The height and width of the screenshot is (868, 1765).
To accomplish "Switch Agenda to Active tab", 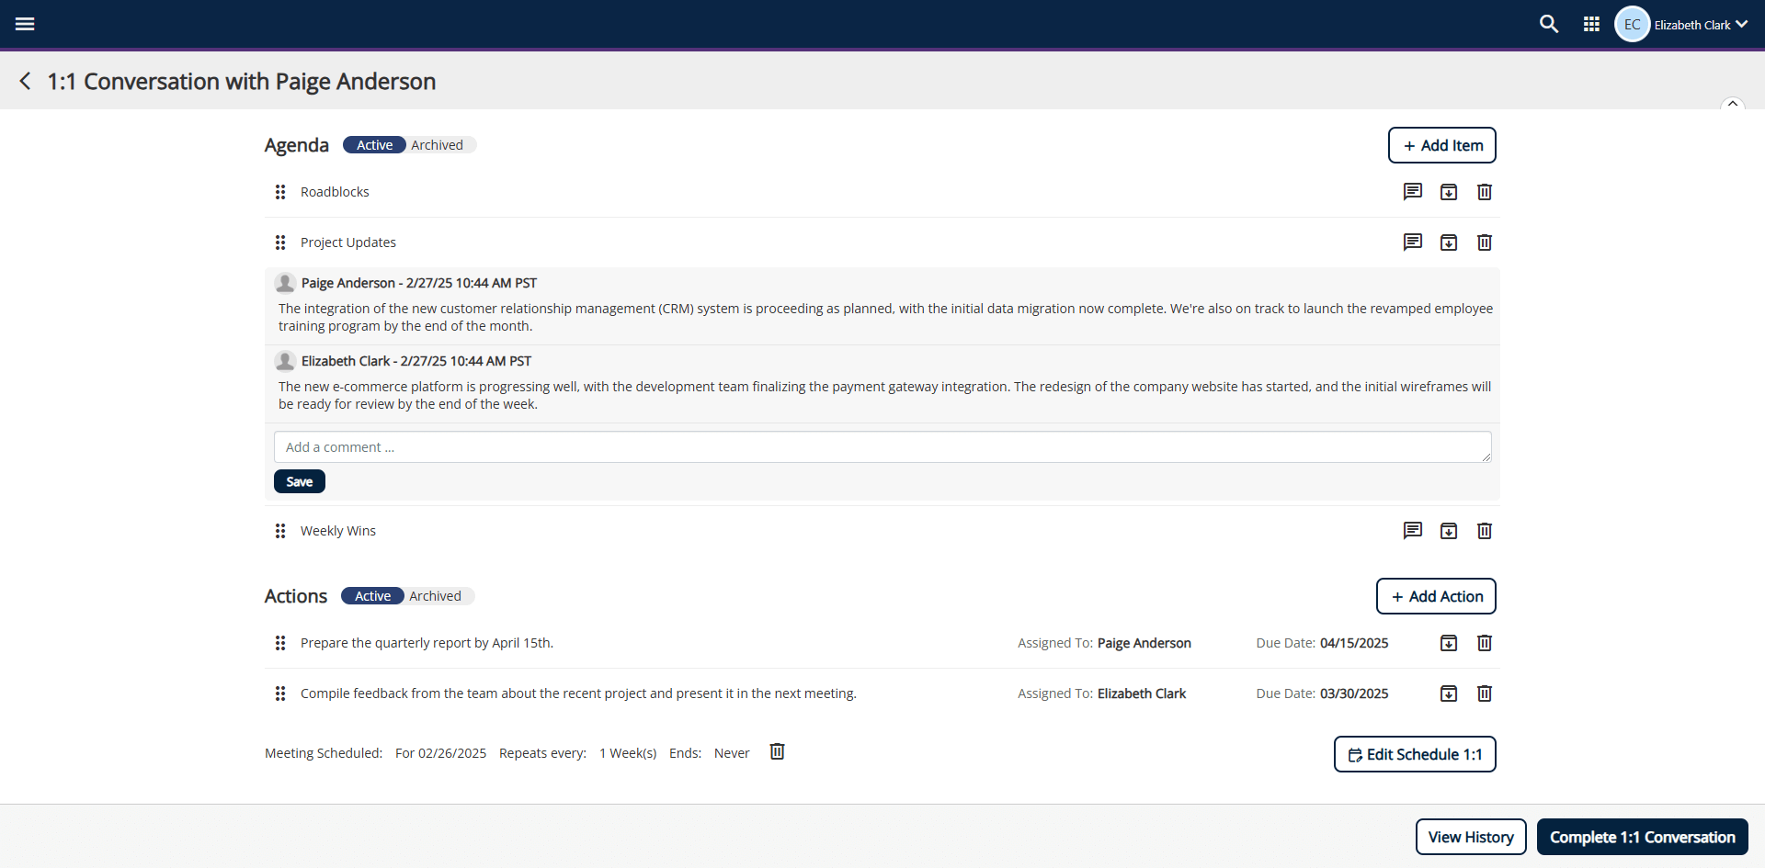I will 374,145.
